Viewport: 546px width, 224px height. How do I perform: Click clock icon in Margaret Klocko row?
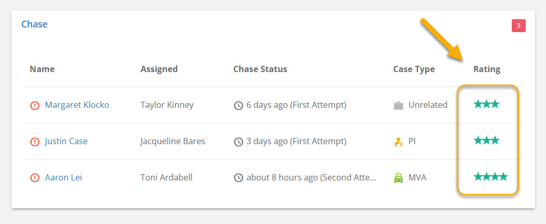[x=239, y=105]
